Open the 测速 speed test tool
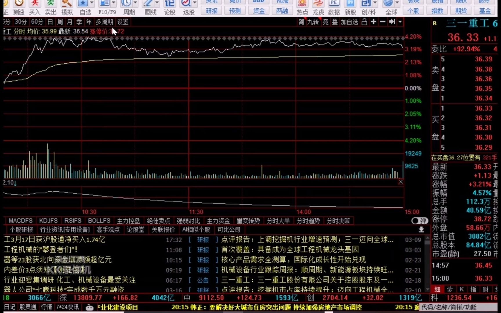This screenshot has height=313, width=501. [x=19, y=7]
